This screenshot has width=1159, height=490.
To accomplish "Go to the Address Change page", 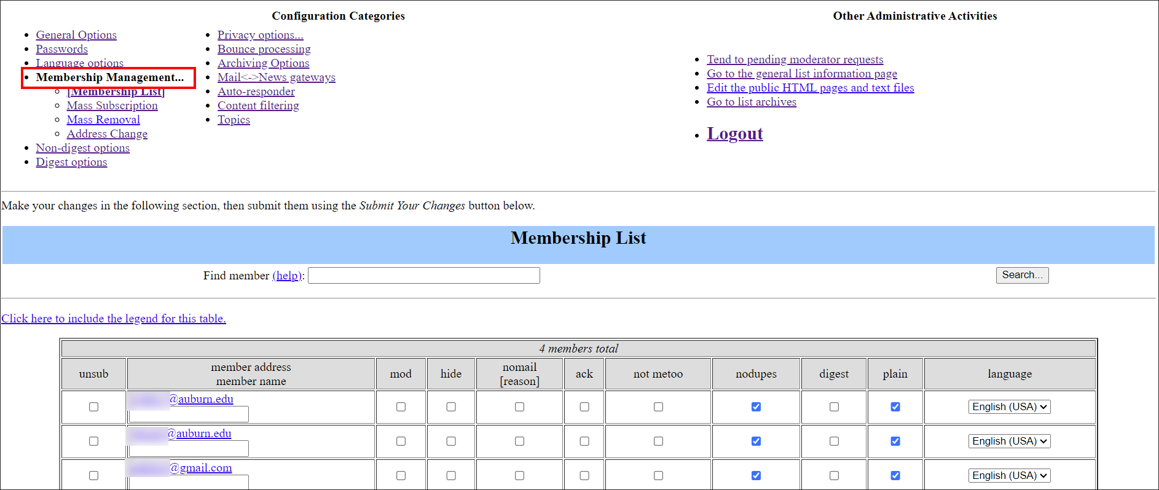I will pyautogui.click(x=107, y=134).
